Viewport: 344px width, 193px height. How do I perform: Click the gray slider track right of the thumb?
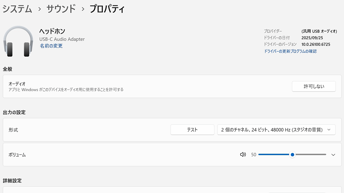coord(311,154)
